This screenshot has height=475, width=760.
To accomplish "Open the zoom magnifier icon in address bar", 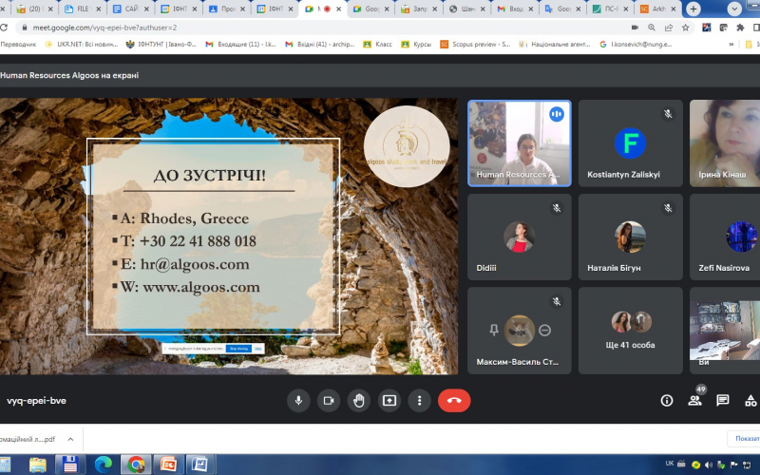I will [652, 28].
